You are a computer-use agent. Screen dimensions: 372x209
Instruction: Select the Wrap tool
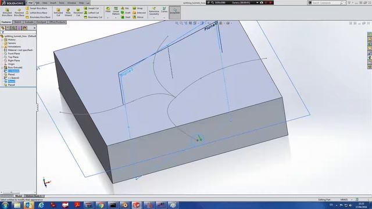pyautogui.click(x=138, y=8)
